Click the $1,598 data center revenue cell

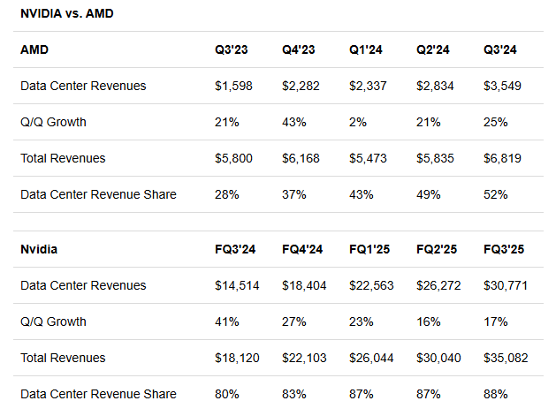point(232,86)
